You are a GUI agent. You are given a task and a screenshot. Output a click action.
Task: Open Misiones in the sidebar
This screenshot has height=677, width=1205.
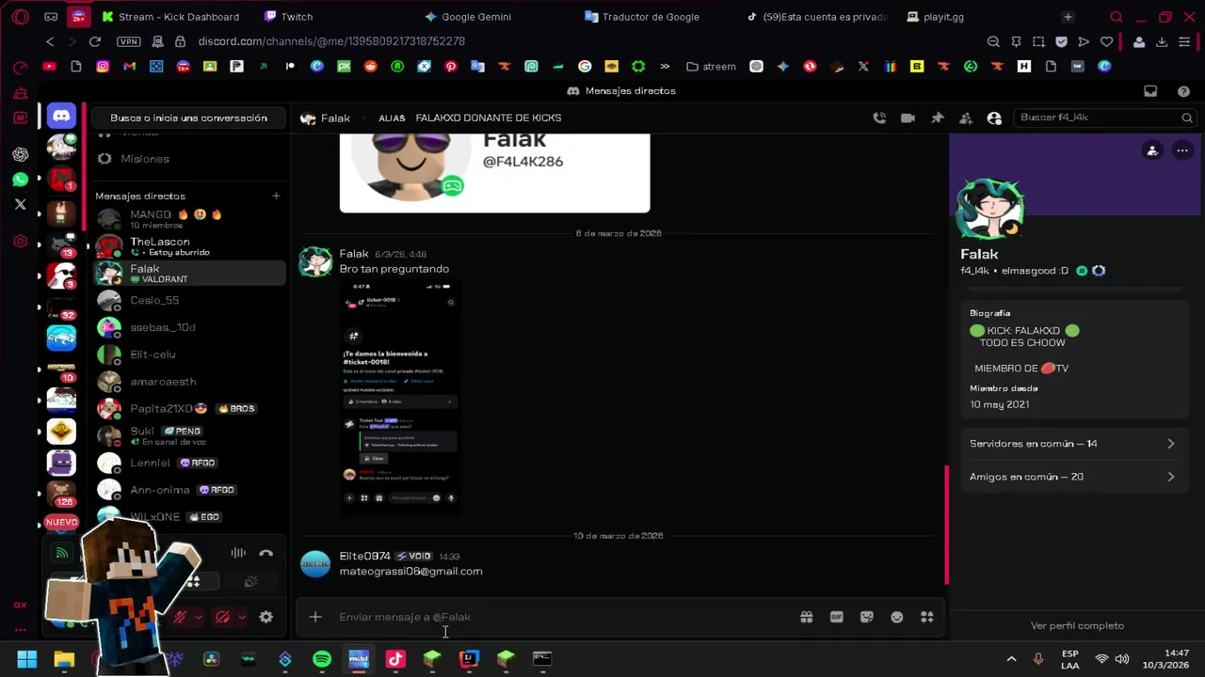point(188,159)
